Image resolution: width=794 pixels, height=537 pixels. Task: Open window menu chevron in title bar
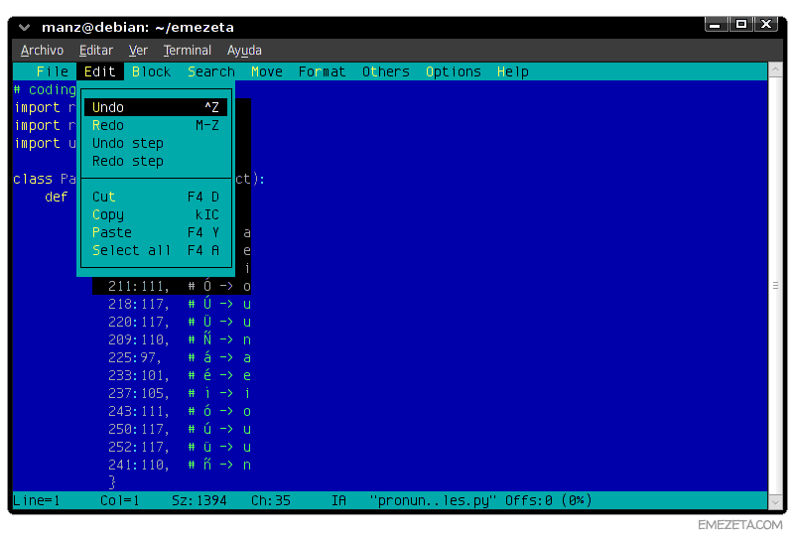click(24, 28)
